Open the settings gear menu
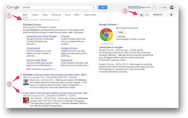Screen dimensions: 188x118 [x=171, y=14]
